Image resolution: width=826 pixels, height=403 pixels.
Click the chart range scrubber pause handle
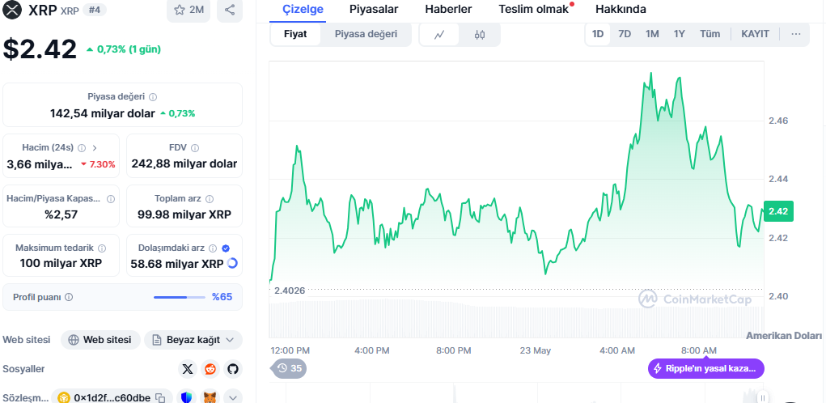(762, 397)
